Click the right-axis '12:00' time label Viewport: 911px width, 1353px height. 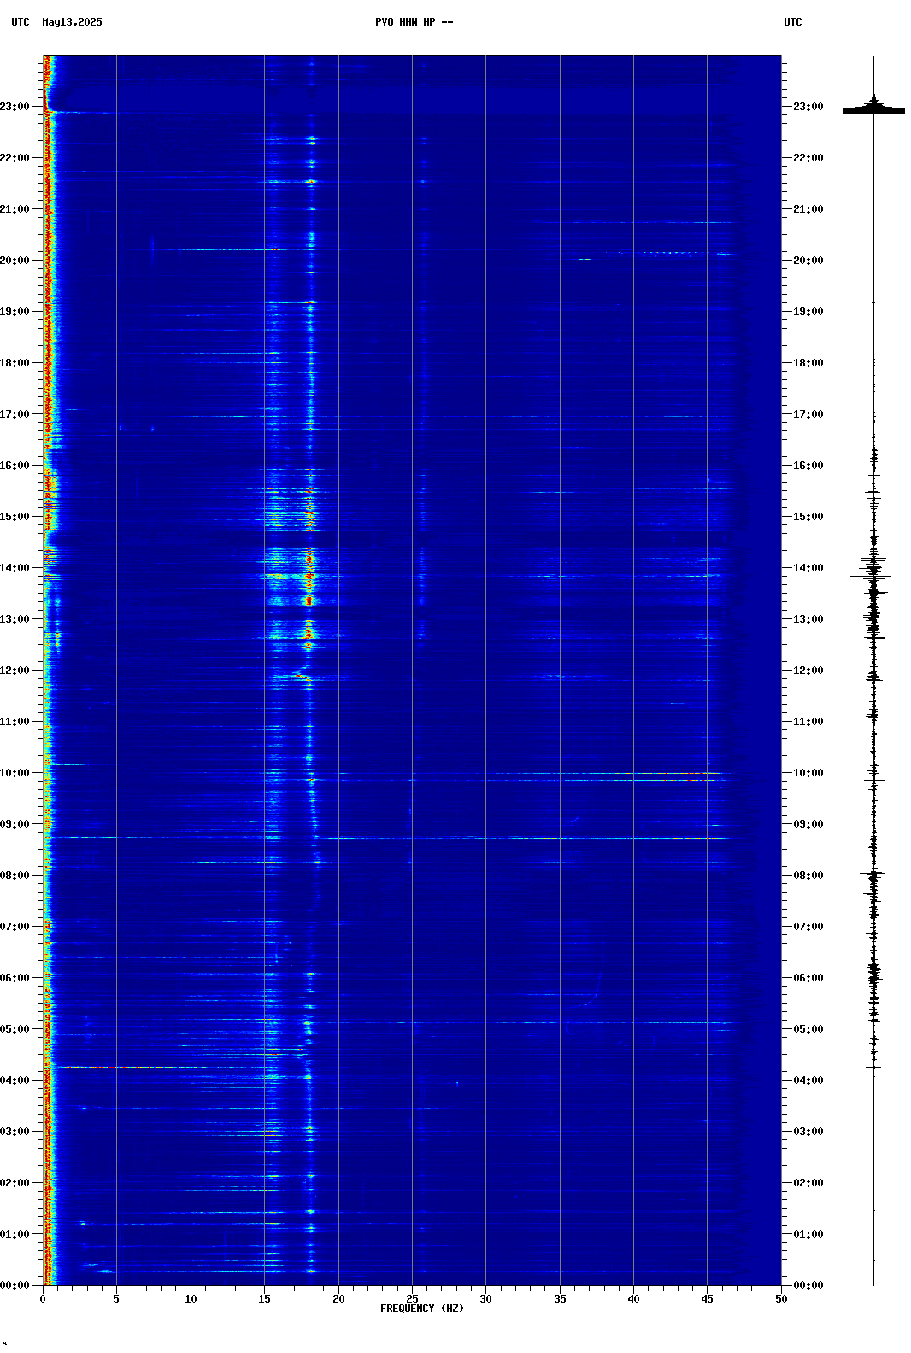click(x=808, y=671)
